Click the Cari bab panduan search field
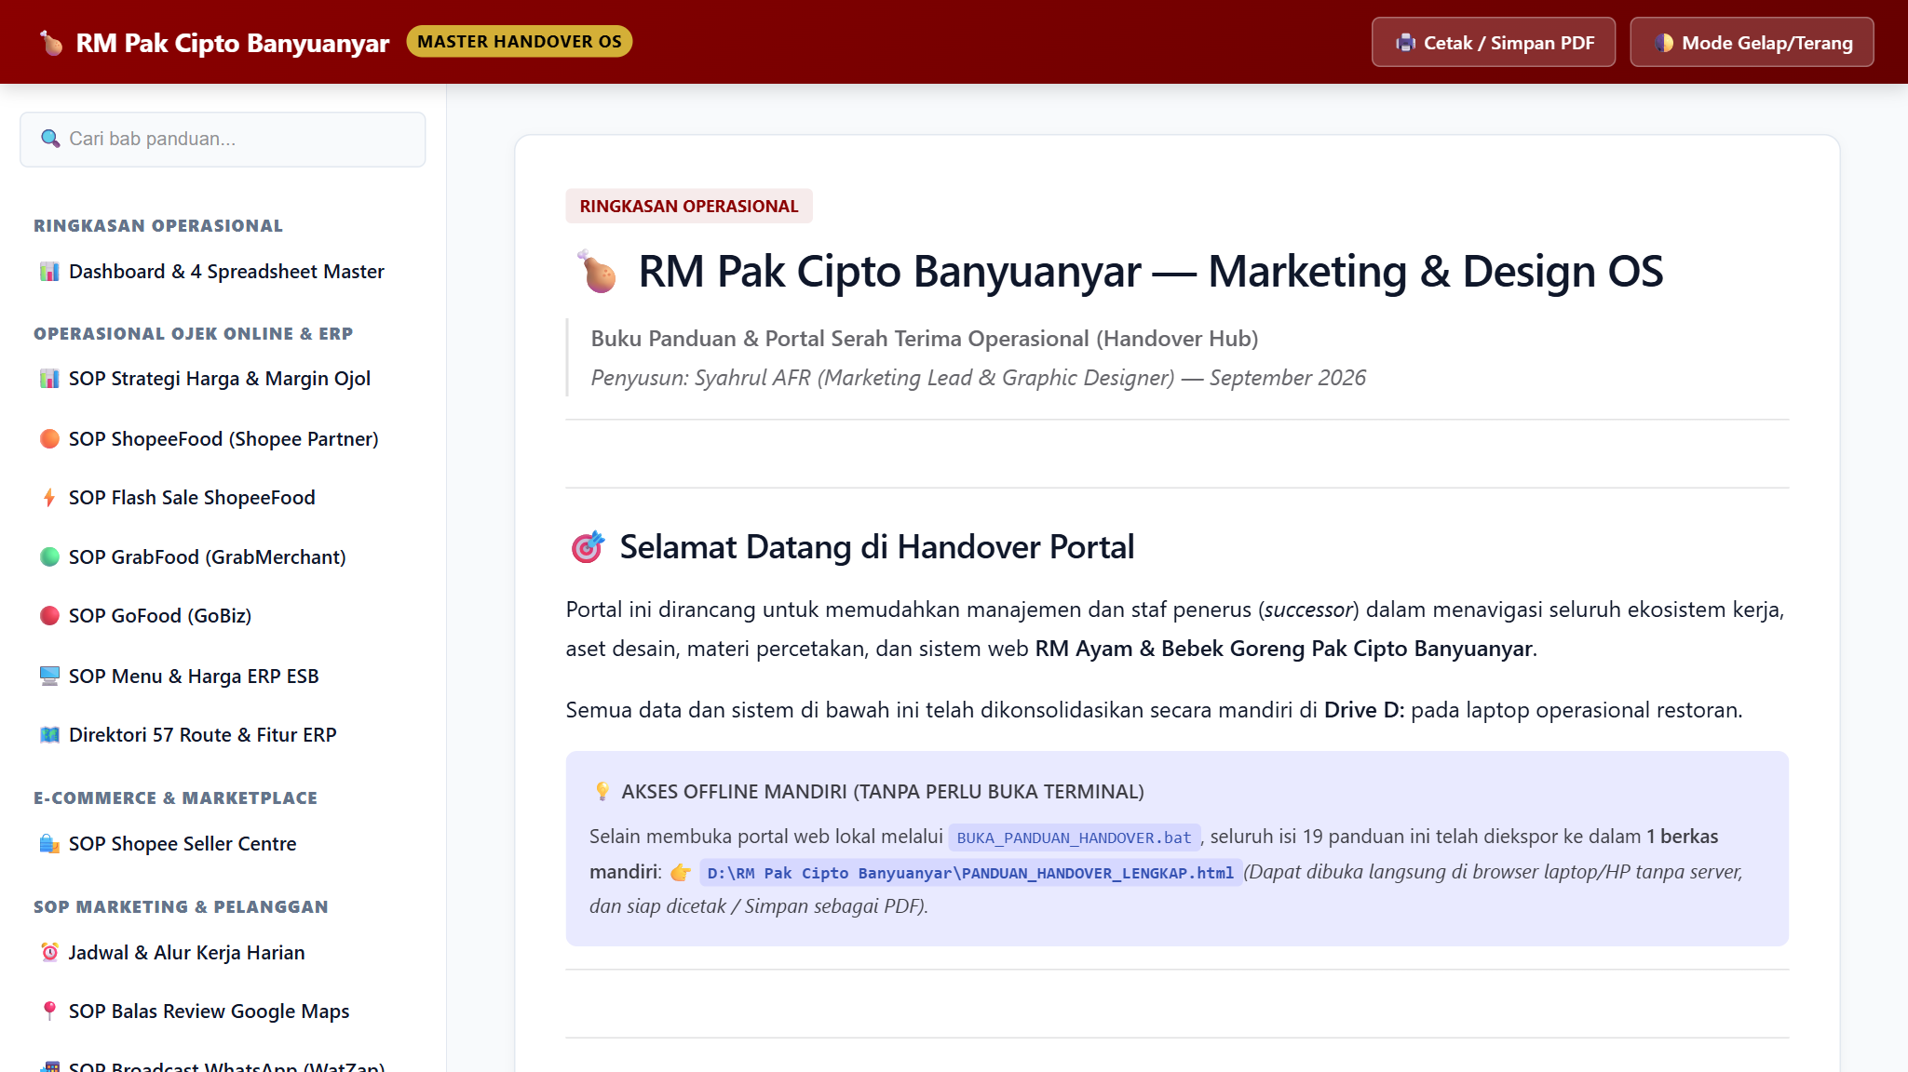Screen dimensions: 1908x1072 pyautogui.click(x=223, y=140)
